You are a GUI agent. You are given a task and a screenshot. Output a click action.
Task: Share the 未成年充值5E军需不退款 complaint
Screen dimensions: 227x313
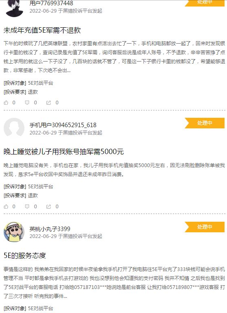click(48, 103)
